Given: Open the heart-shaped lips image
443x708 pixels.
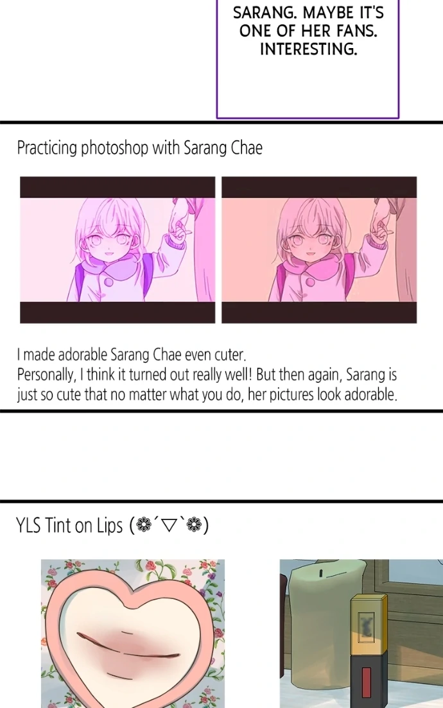Looking at the screenshot, I should point(133,634).
